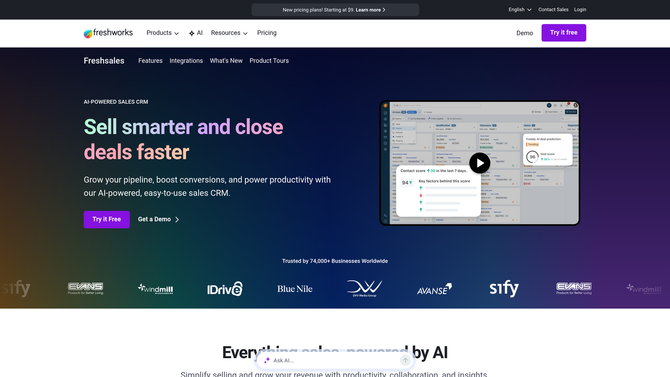Open Learn more in the pricing banner
Image resolution: width=670 pixels, height=377 pixels.
[370, 10]
